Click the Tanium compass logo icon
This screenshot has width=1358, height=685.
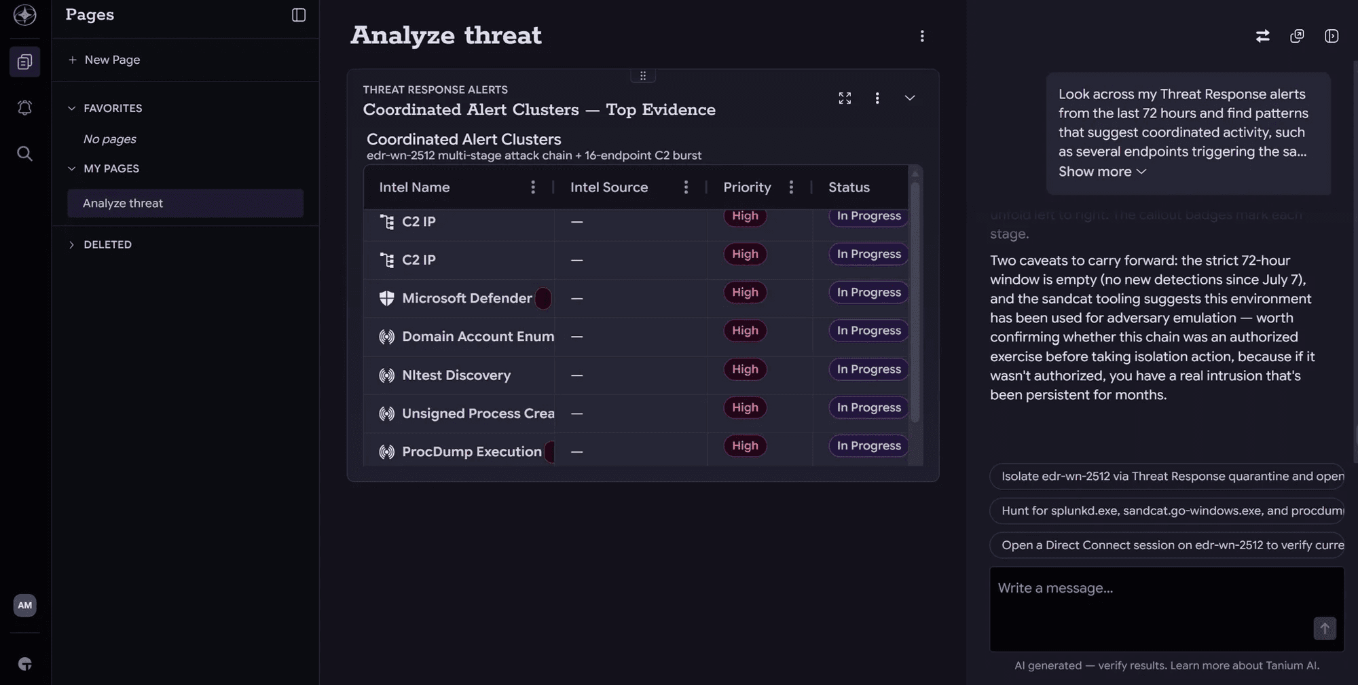[x=24, y=15]
